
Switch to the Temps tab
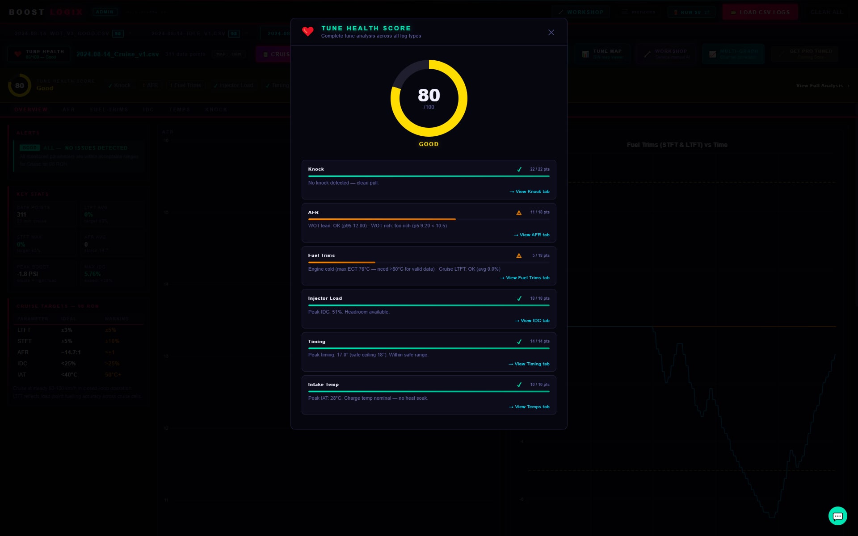pos(180,109)
